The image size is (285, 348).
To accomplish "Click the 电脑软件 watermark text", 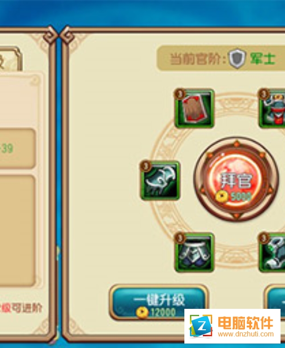I will click(245, 323).
